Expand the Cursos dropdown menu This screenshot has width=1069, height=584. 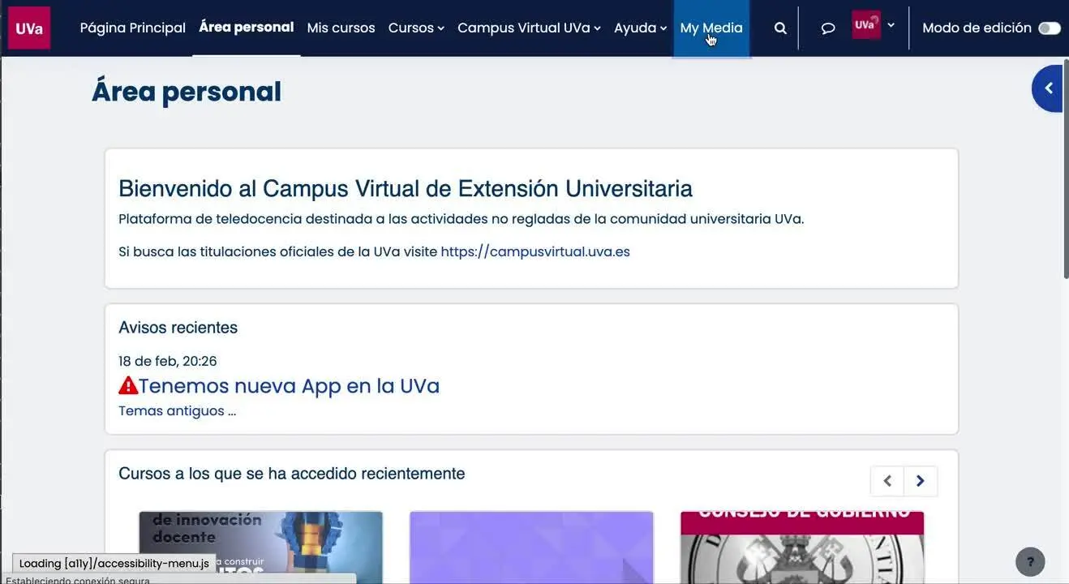coord(416,28)
